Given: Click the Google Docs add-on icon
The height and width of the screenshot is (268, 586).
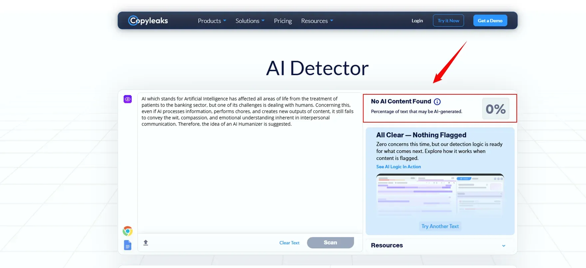Looking at the screenshot, I should [x=128, y=245].
